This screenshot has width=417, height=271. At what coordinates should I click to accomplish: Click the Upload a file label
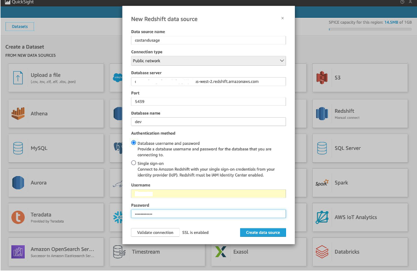tap(45, 75)
